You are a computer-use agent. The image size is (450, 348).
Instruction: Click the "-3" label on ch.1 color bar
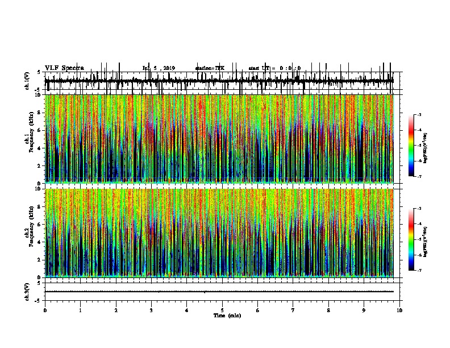pyautogui.click(x=419, y=114)
